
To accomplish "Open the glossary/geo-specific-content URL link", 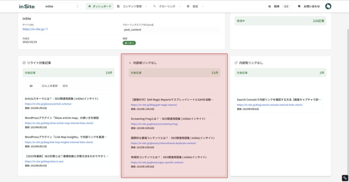I will pyautogui.click(x=157, y=162).
